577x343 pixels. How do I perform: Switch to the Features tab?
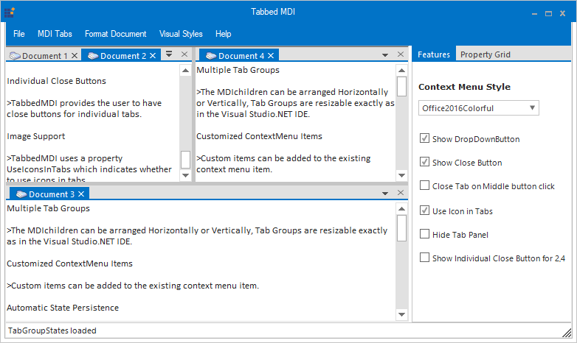pos(433,54)
